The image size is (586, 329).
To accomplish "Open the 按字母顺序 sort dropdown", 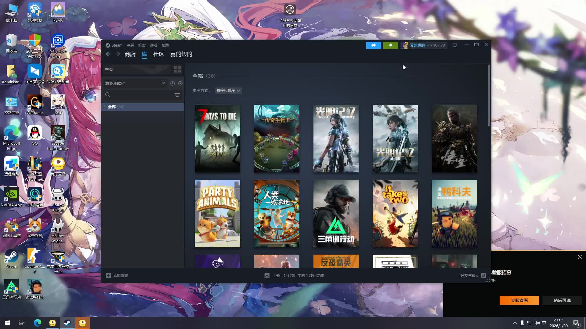I will click(228, 90).
